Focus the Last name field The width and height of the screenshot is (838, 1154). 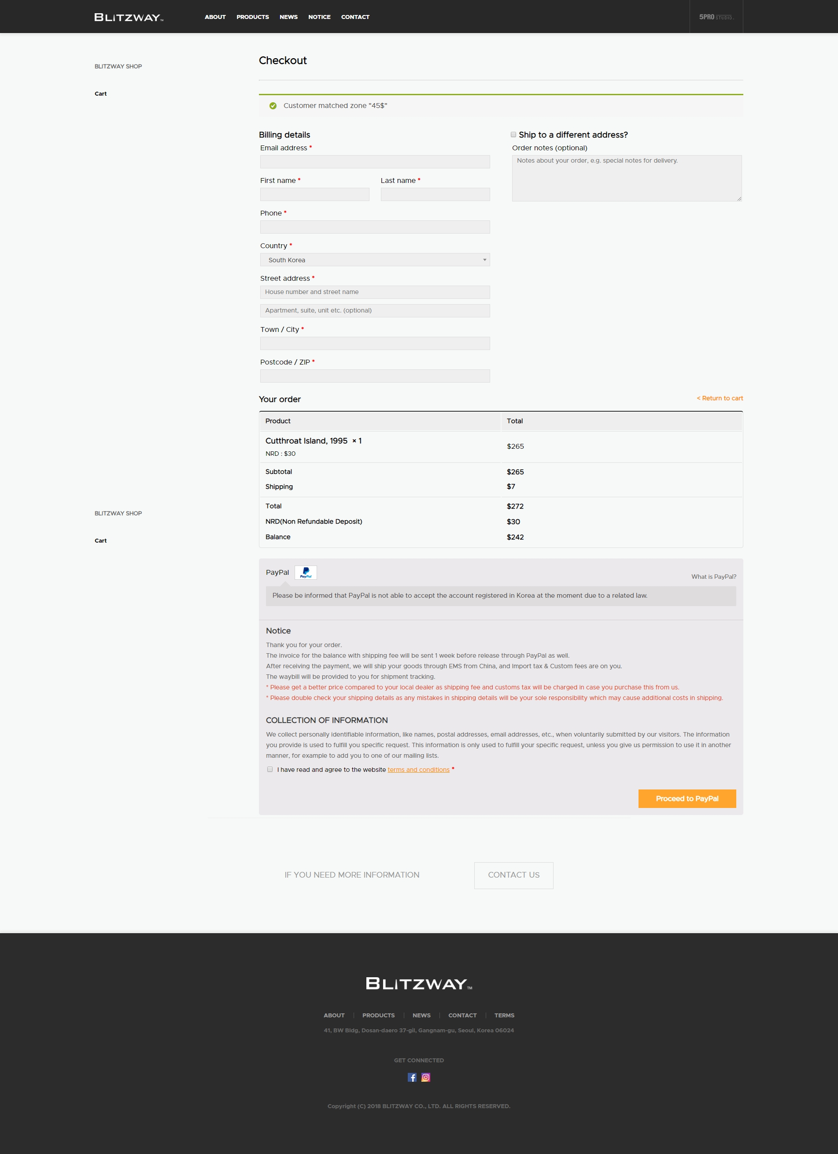click(435, 194)
